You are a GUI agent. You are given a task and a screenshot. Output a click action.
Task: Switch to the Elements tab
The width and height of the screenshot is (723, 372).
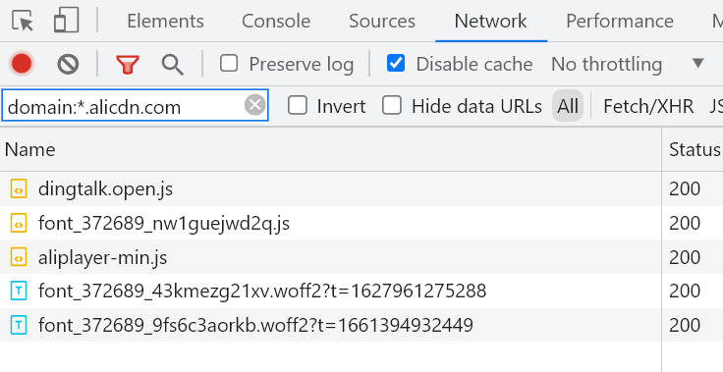(x=165, y=22)
